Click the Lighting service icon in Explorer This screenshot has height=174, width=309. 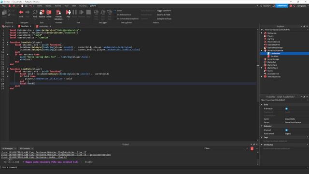[265, 39]
